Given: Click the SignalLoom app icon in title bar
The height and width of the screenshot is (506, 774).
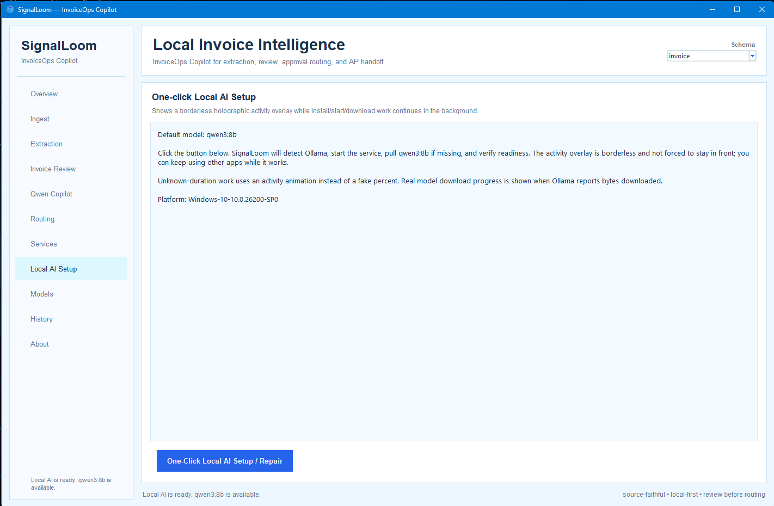Looking at the screenshot, I should click(10, 9).
